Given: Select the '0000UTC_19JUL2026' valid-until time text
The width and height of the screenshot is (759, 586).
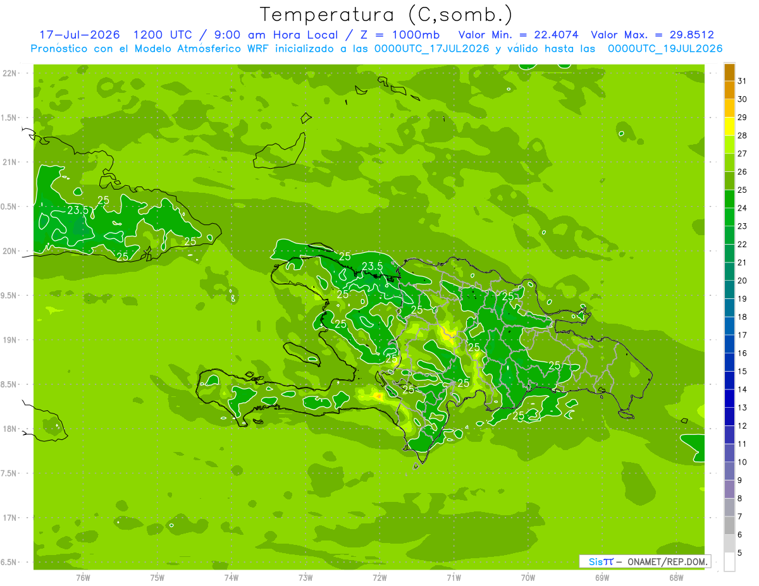Looking at the screenshot, I should [x=665, y=49].
